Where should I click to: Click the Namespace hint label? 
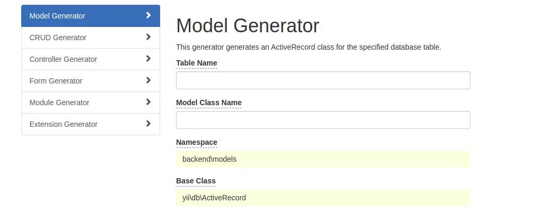tap(196, 142)
